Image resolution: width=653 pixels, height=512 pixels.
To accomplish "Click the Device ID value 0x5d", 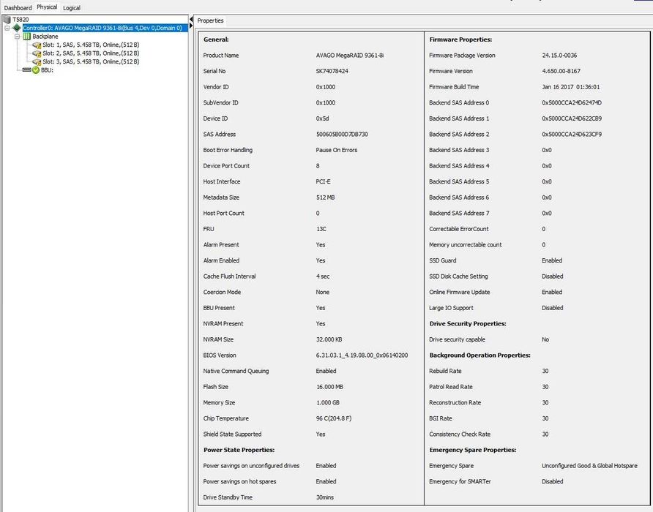I will pyautogui.click(x=322, y=118).
